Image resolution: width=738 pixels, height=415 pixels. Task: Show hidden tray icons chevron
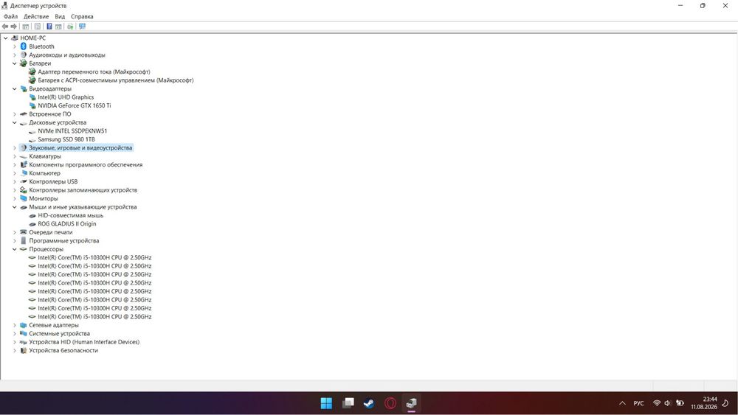(622, 403)
